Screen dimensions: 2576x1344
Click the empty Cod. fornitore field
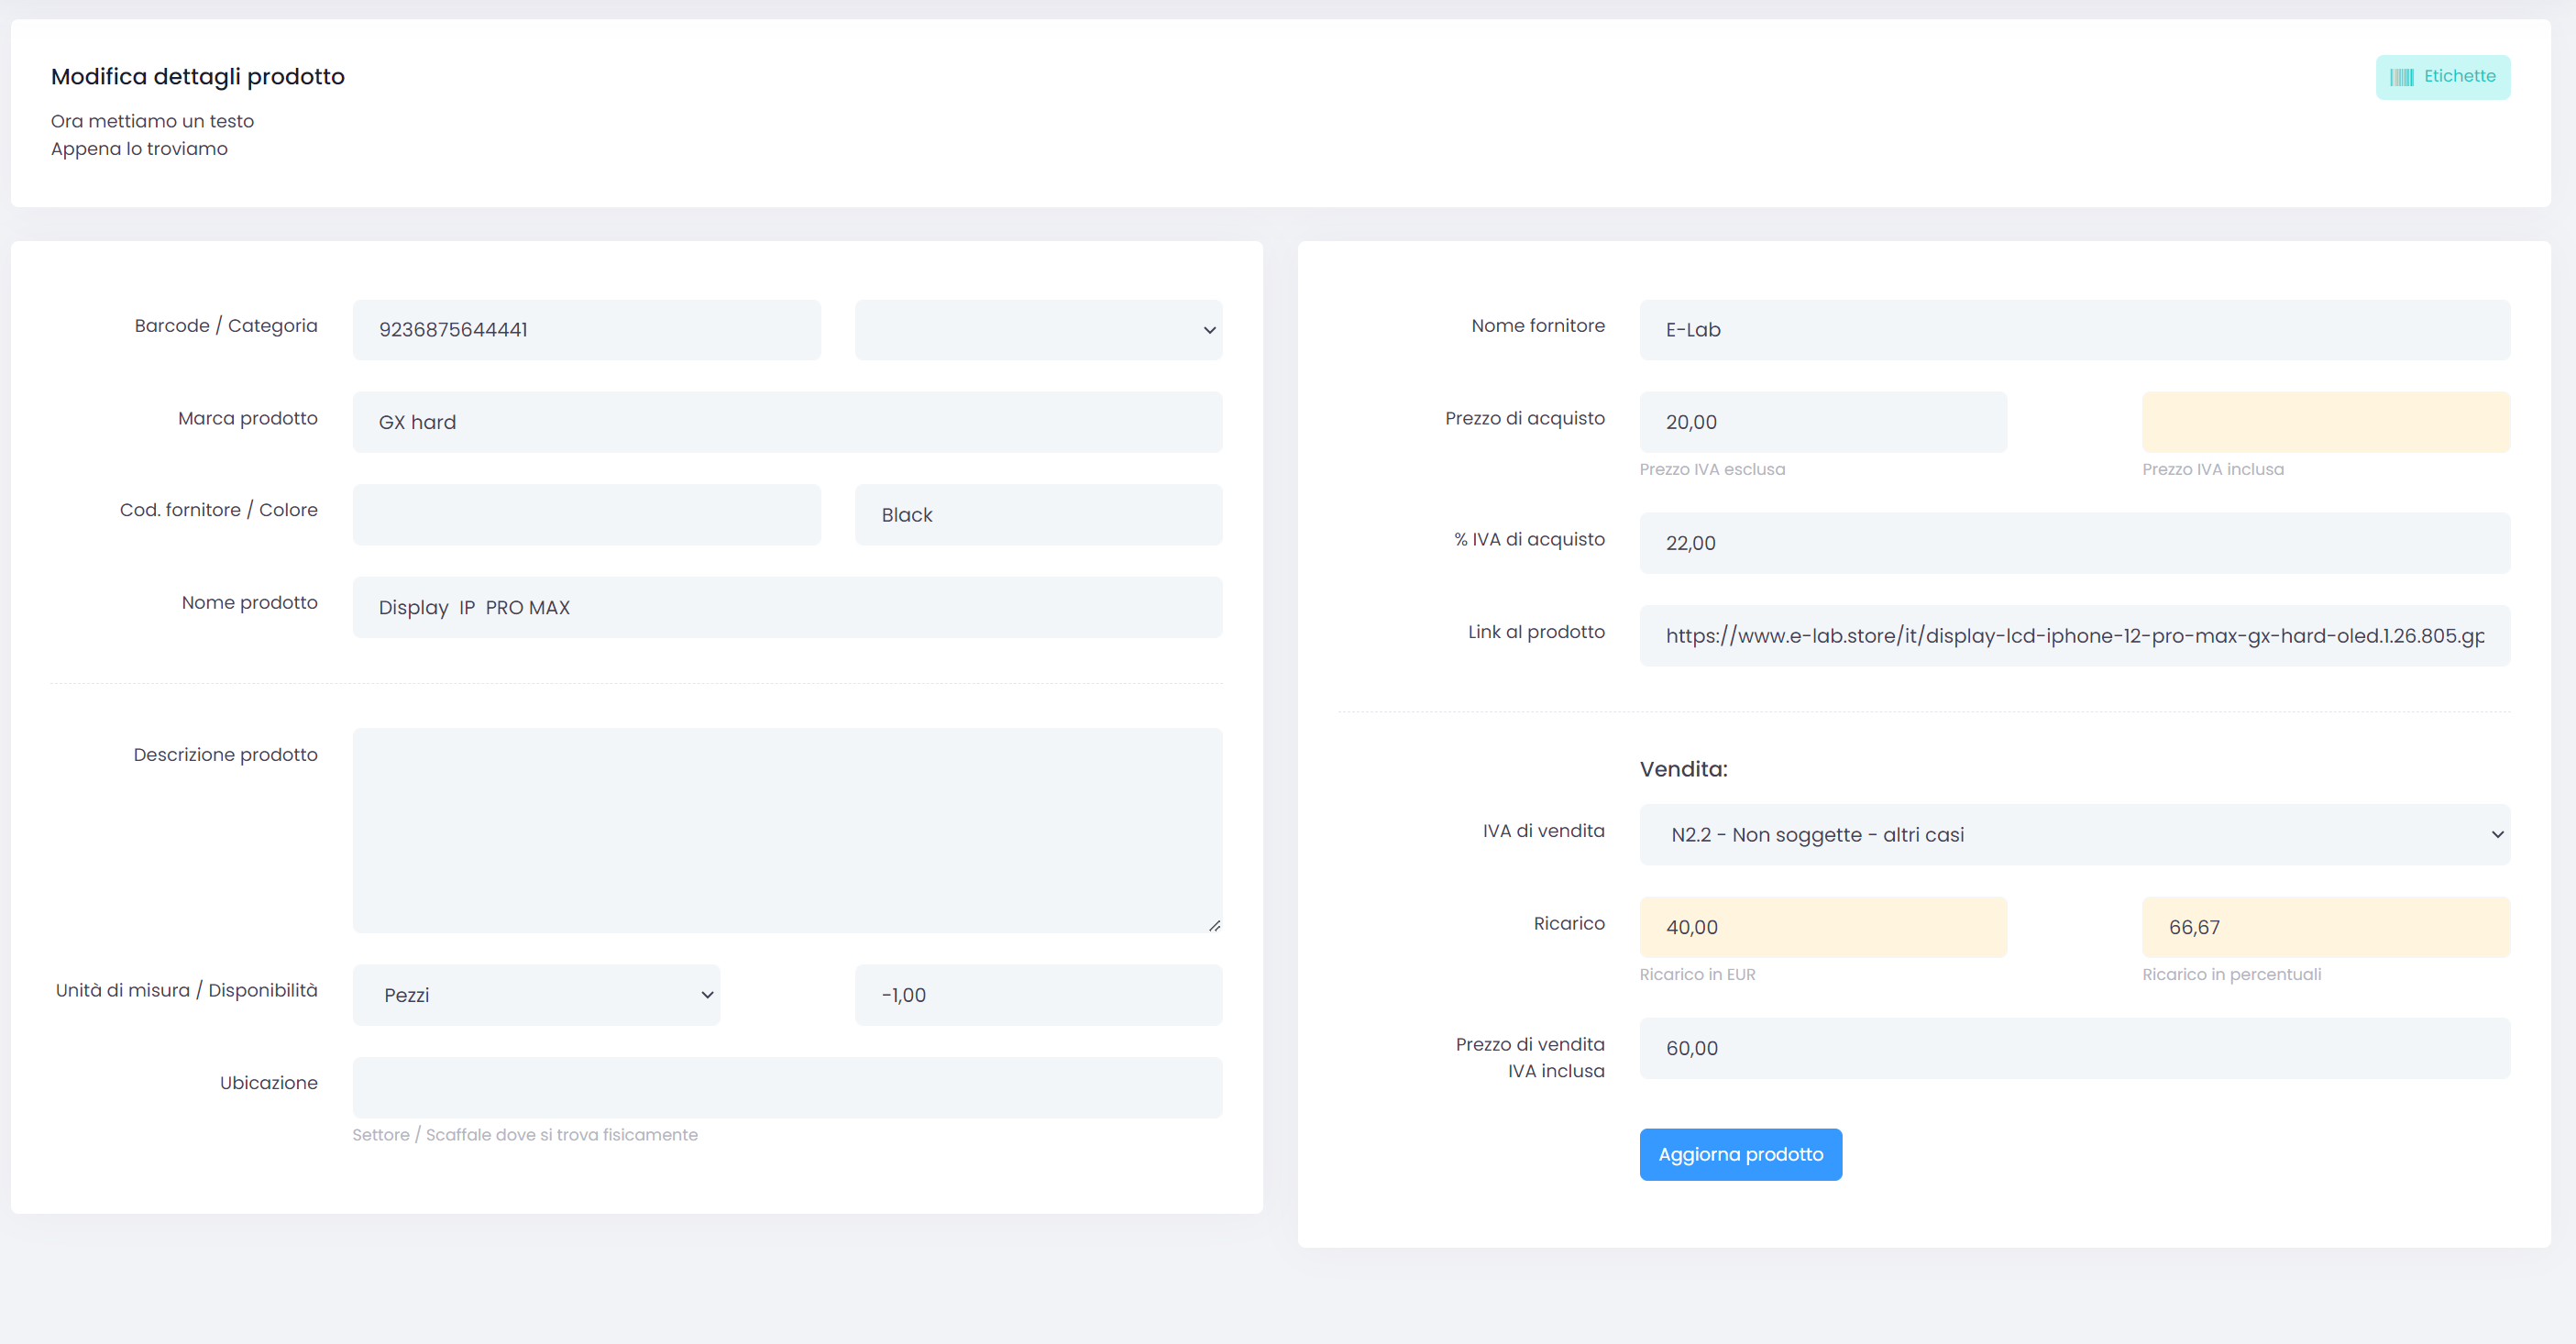click(x=586, y=515)
